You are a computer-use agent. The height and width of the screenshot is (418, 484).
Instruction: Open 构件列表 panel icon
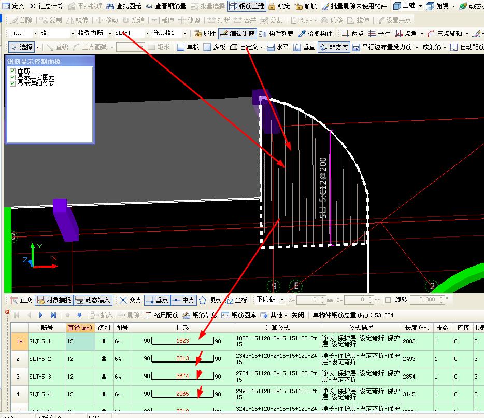pyautogui.click(x=263, y=33)
